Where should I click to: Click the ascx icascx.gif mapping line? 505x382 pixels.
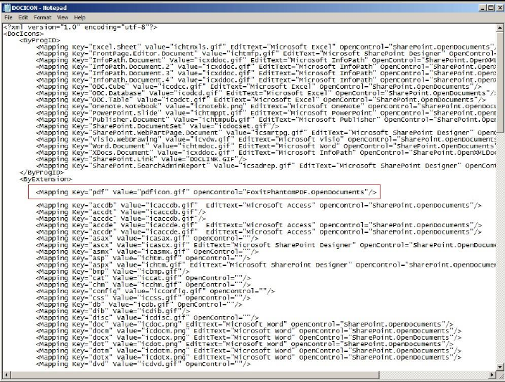pos(265,245)
